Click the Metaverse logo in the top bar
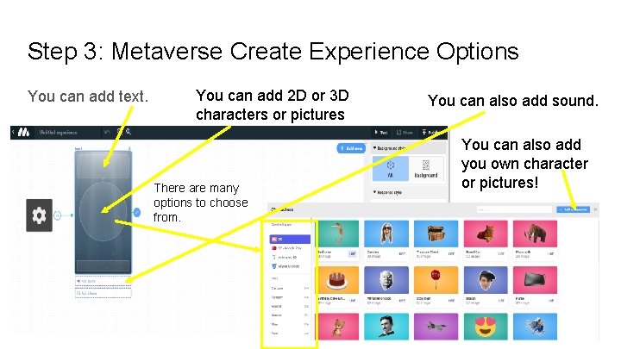The height and width of the screenshot is (349, 621). (x=23, y=132)
